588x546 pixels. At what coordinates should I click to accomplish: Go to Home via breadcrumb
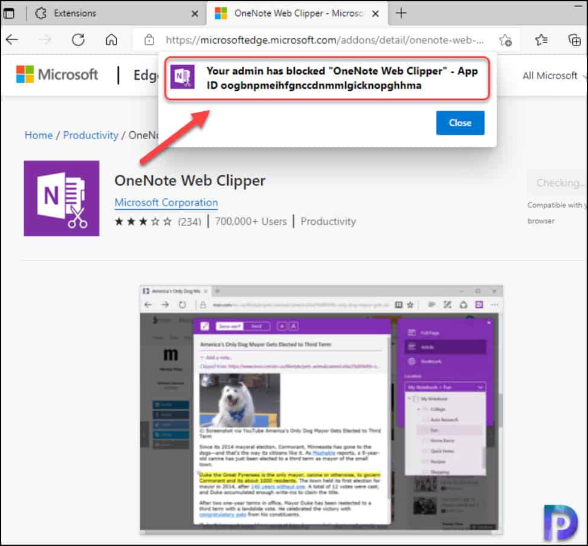pyautogui.click(x=38, y=135)
